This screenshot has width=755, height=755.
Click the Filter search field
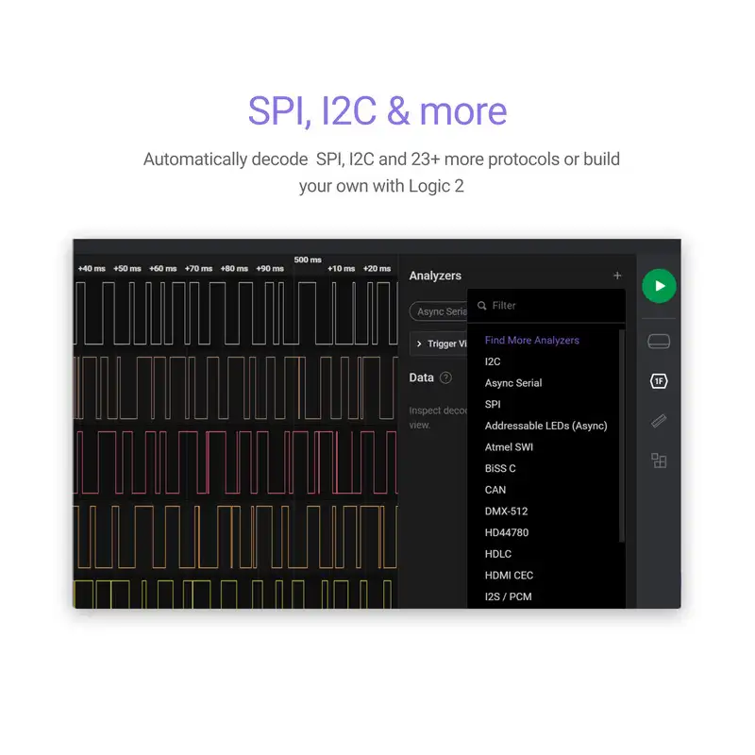(x=546, y=306)
